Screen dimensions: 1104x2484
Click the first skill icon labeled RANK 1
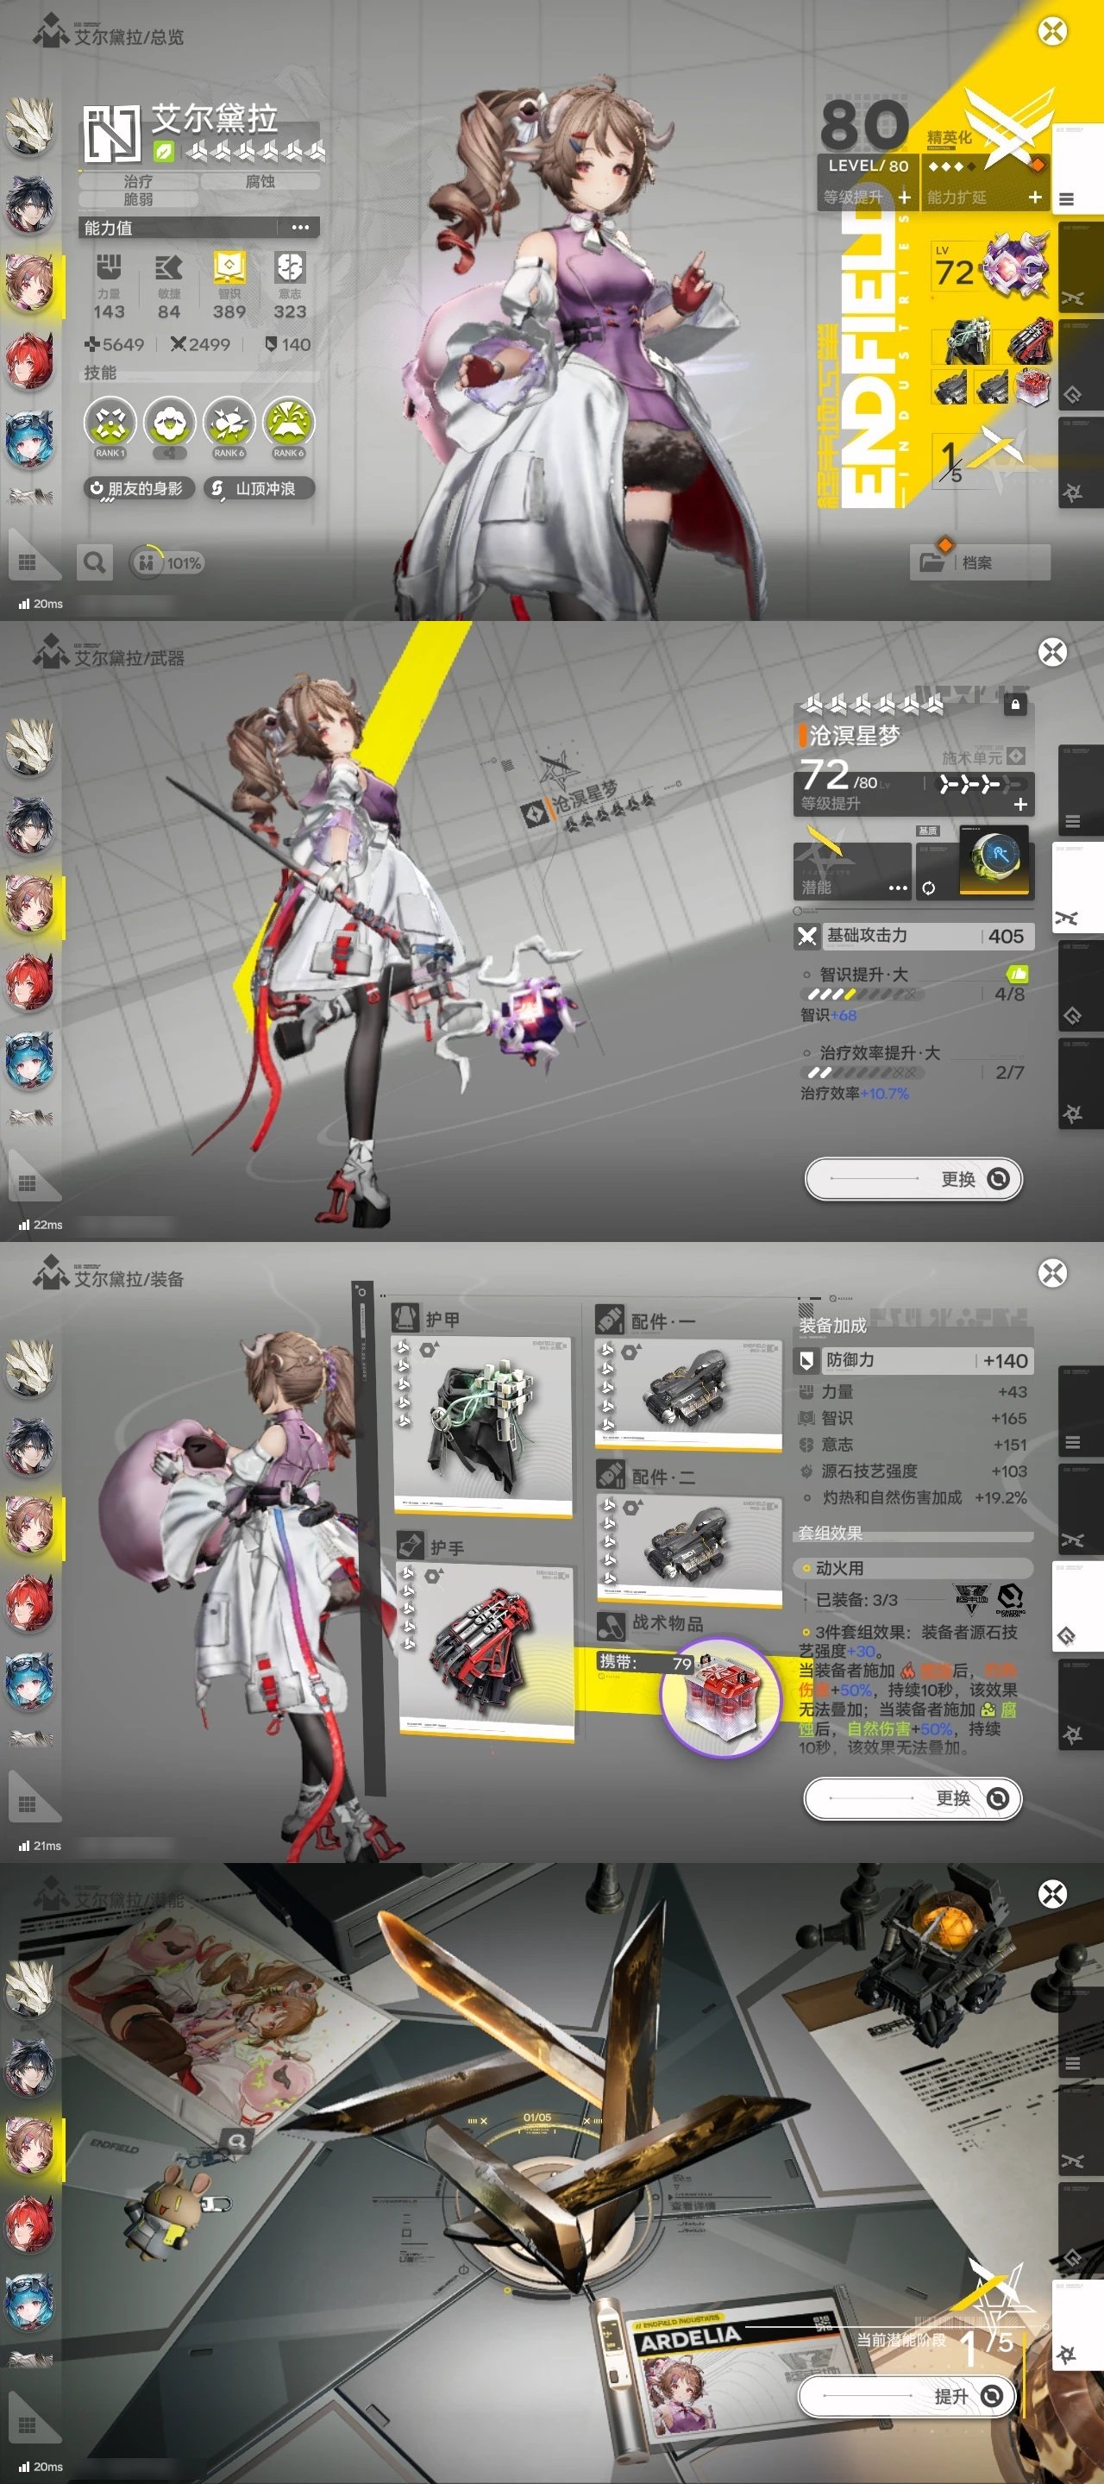[x=110, y=425]
